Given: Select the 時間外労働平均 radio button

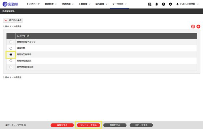Looking at the screenshot, I should (x=11, y=54).
